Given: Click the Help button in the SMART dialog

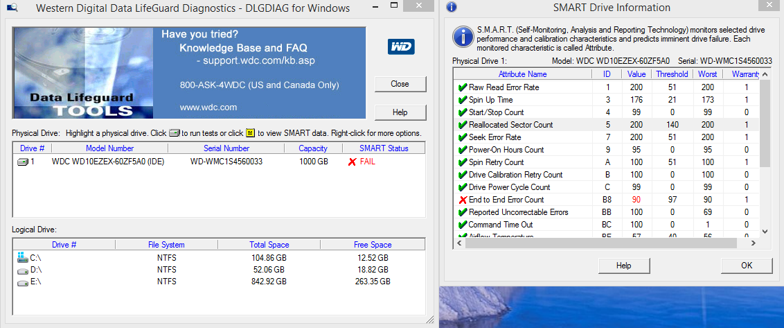Looking at the screenshot, I should coord(623,266).
